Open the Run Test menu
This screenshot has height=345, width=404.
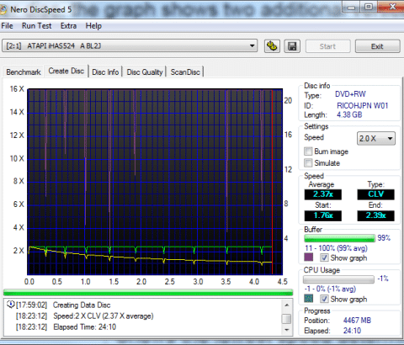(37, 26)
